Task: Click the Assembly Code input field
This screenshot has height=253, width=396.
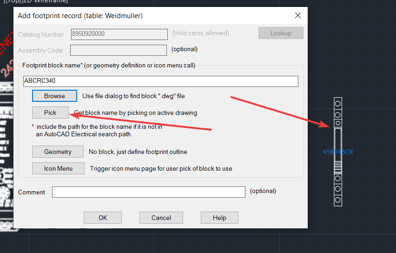Action: tap(119, 50)
